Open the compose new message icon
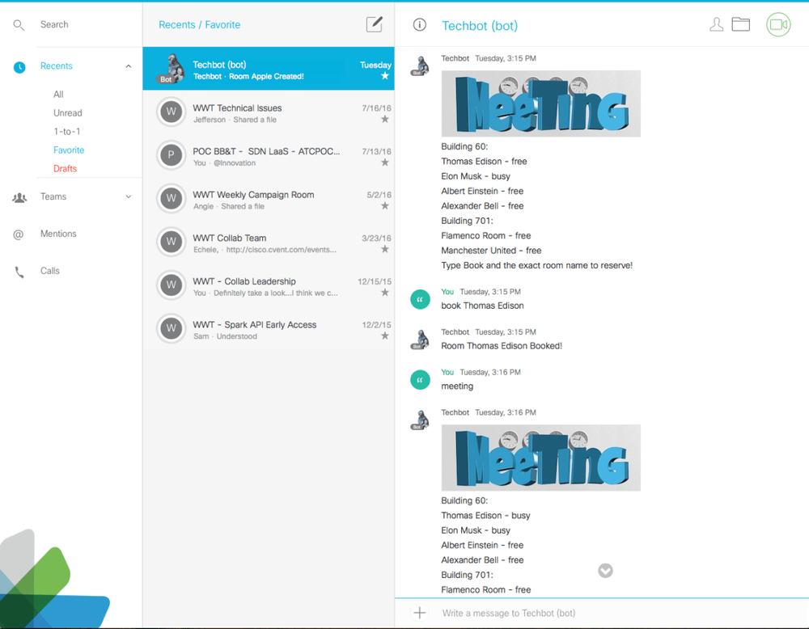Image resolution: width=809 pixels, height=629 pixels. point(375,24)
